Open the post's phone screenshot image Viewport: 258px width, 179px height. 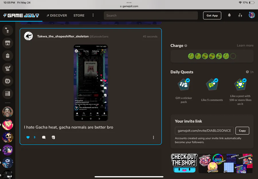pos(91,83)
